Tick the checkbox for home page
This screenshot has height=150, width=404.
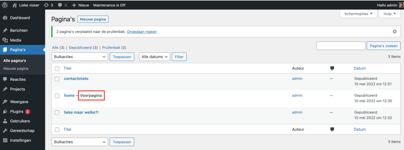pos(57,96)
